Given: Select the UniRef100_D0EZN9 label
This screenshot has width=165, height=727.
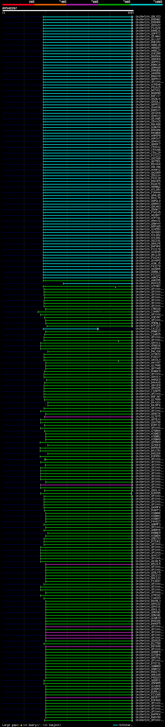Looking at the screenshot, I should (148, 53).
